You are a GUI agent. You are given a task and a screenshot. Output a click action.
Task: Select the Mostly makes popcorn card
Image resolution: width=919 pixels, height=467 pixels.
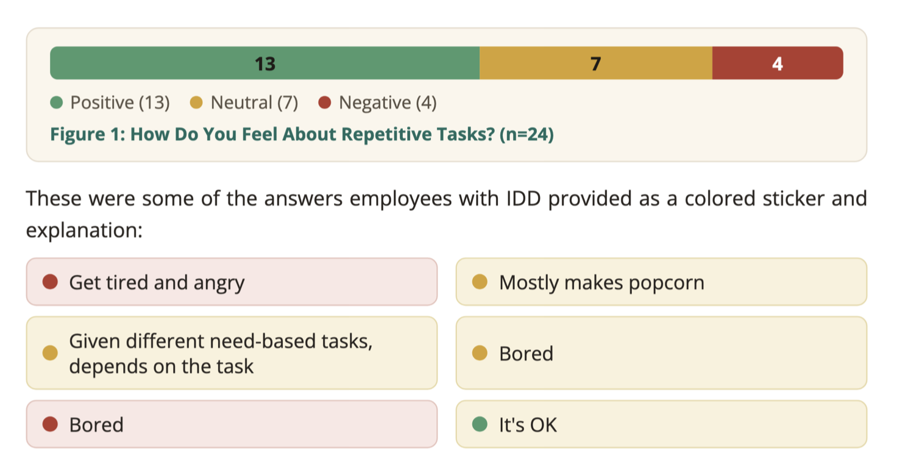[661, 282]
